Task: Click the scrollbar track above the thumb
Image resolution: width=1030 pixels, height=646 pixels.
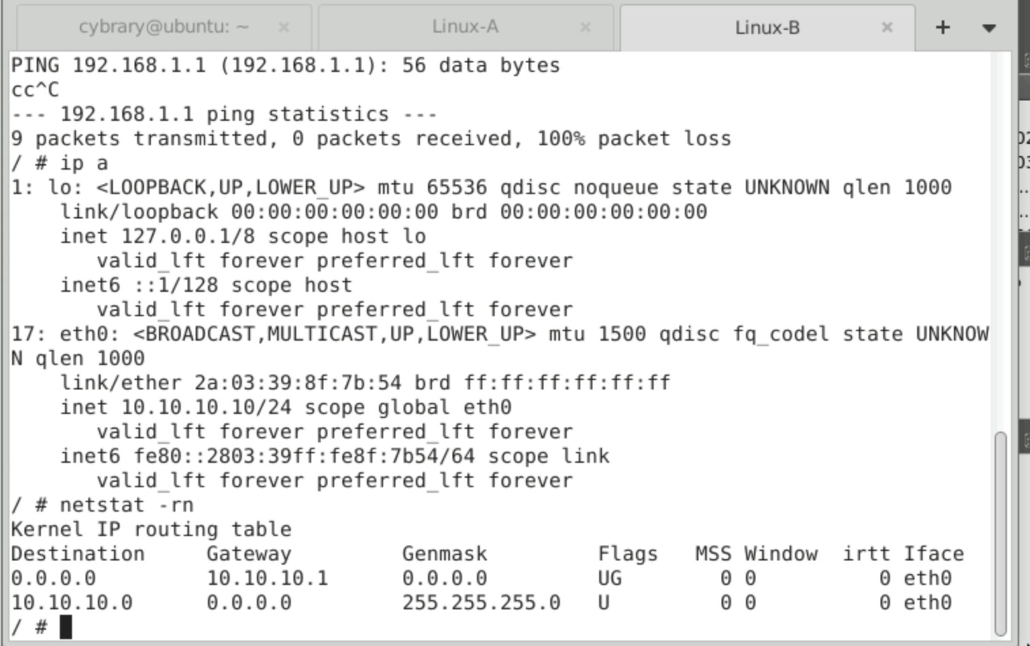Action: click(x=1000, y=237)
